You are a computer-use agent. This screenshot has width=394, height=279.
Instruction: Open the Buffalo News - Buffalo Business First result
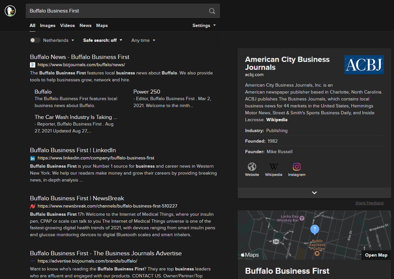click(x=79, y=57)
